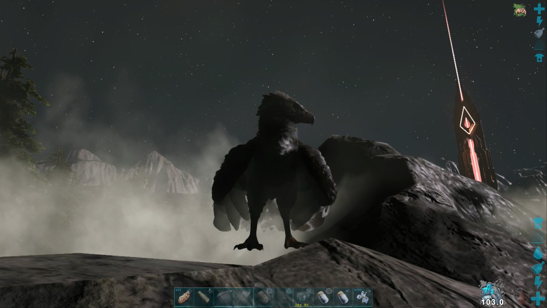Click bottom-right stamina lightning bolt icon
547x308 pixels.
(538, 282)
